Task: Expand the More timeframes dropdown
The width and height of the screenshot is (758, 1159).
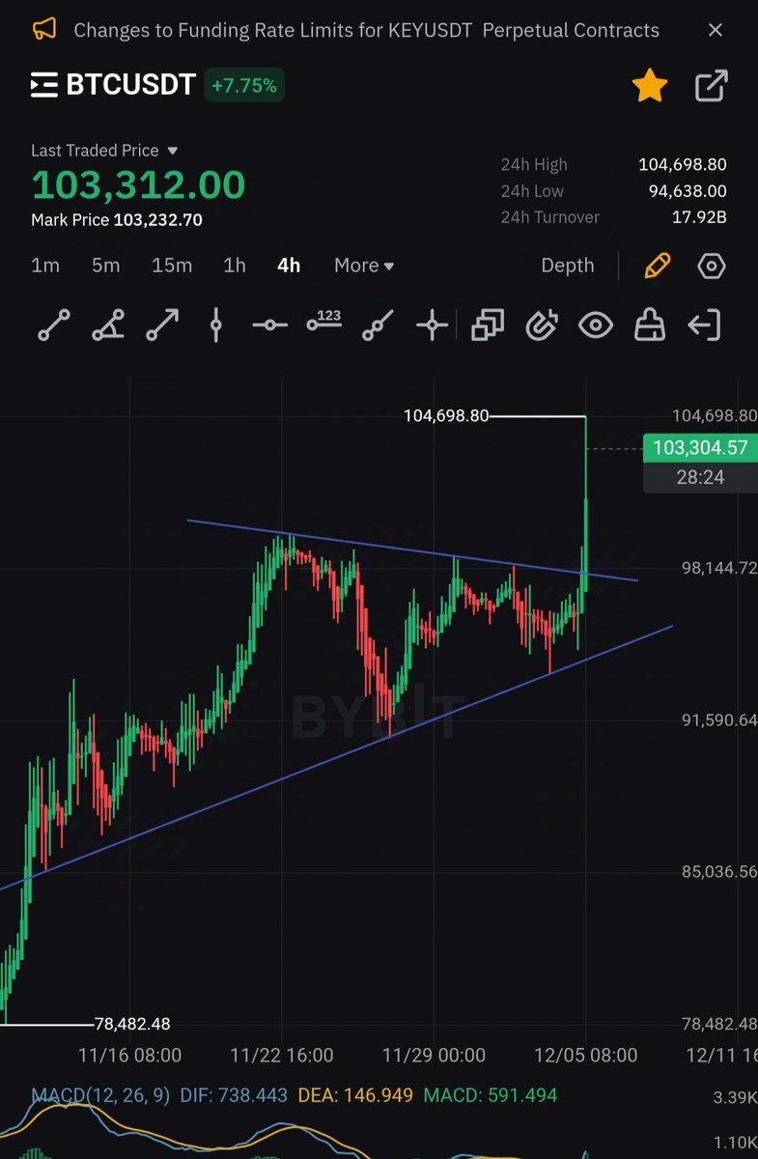Action: tap(364, 266)
